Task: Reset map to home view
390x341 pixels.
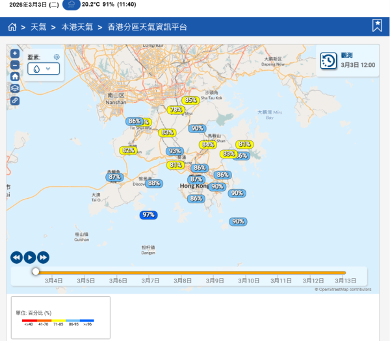Action: 15,77
